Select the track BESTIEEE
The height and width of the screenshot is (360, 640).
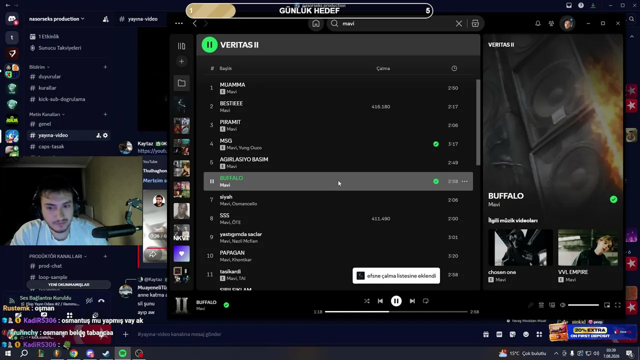231,103
